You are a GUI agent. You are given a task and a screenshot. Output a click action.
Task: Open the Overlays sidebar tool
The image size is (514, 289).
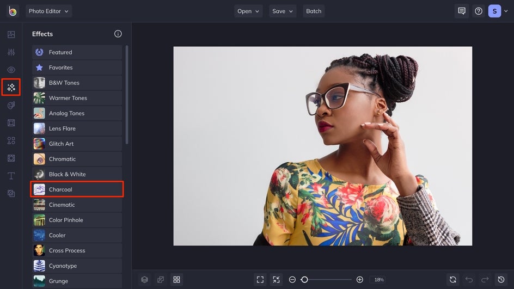coord(11,158)
